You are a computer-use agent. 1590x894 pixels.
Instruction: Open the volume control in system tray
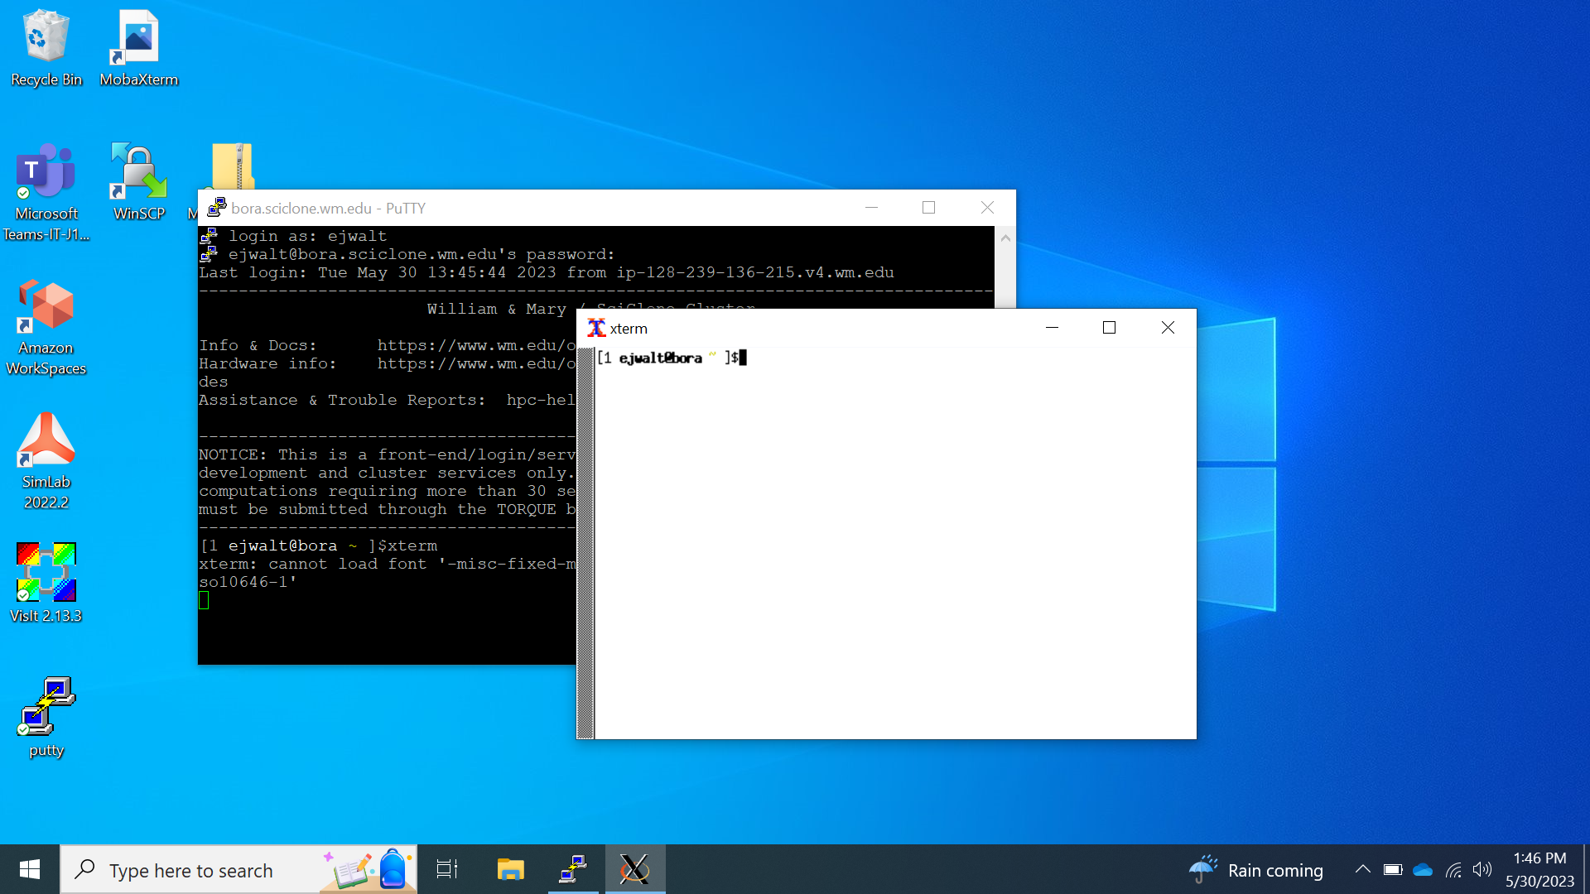[1482, 869]
